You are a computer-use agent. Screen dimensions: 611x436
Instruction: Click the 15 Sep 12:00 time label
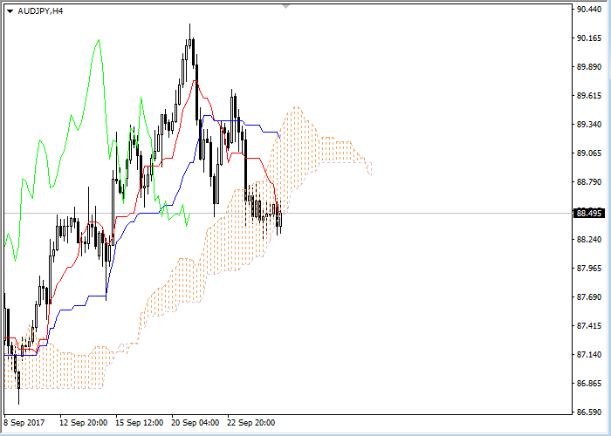pyautogui.click(x=139, y=423)
